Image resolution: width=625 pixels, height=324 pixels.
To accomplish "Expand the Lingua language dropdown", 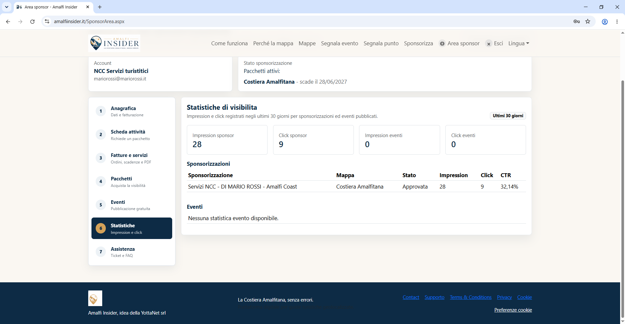I will [x=519, y=43].
